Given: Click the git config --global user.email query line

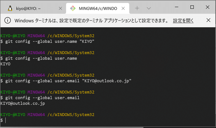Looking at the screenshot, I should 40,98.
